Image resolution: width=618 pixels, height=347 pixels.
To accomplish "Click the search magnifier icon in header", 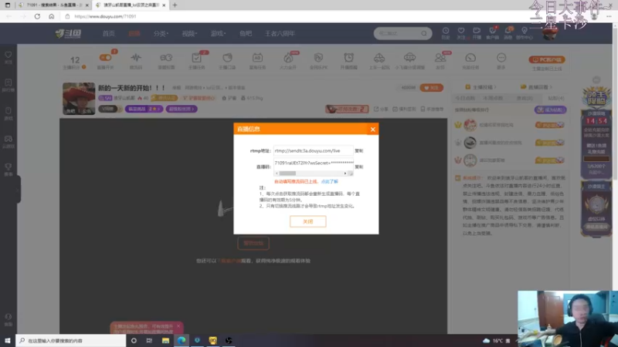I will 423,33.
